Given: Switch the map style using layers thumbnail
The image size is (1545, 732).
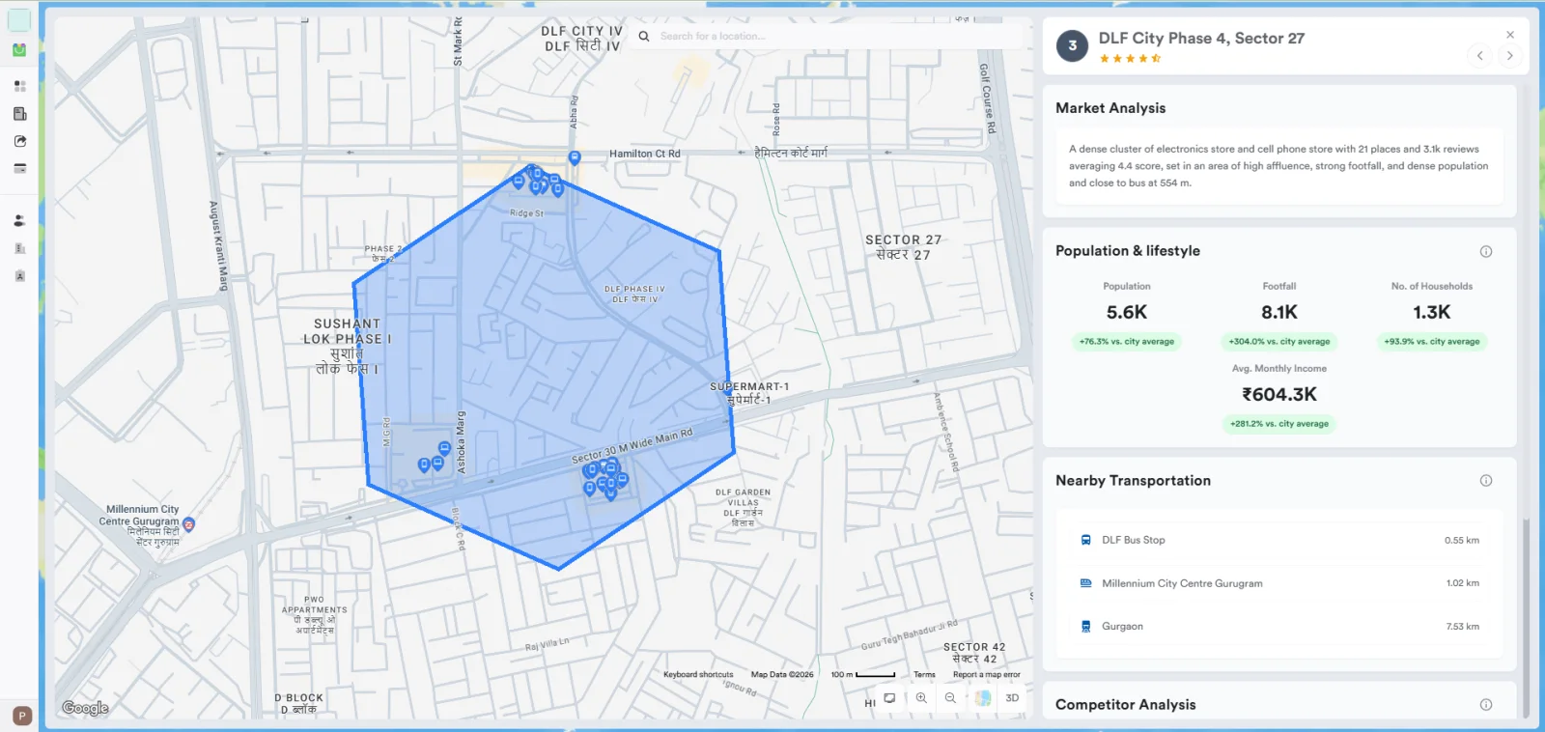Looking at the screenshot, I should [982, 698].
